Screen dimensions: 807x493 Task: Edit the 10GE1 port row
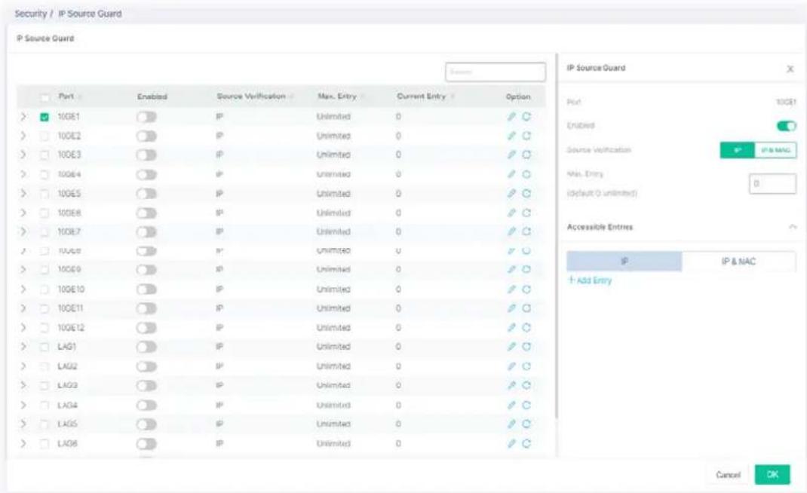click(511, 117)
